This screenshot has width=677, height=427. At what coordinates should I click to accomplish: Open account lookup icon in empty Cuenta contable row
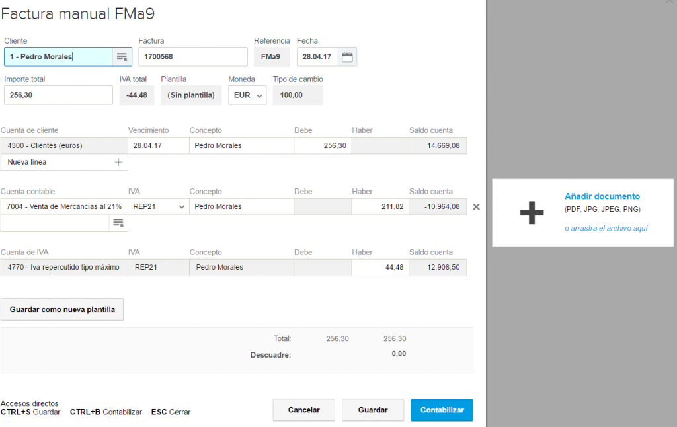pos(118,223)
